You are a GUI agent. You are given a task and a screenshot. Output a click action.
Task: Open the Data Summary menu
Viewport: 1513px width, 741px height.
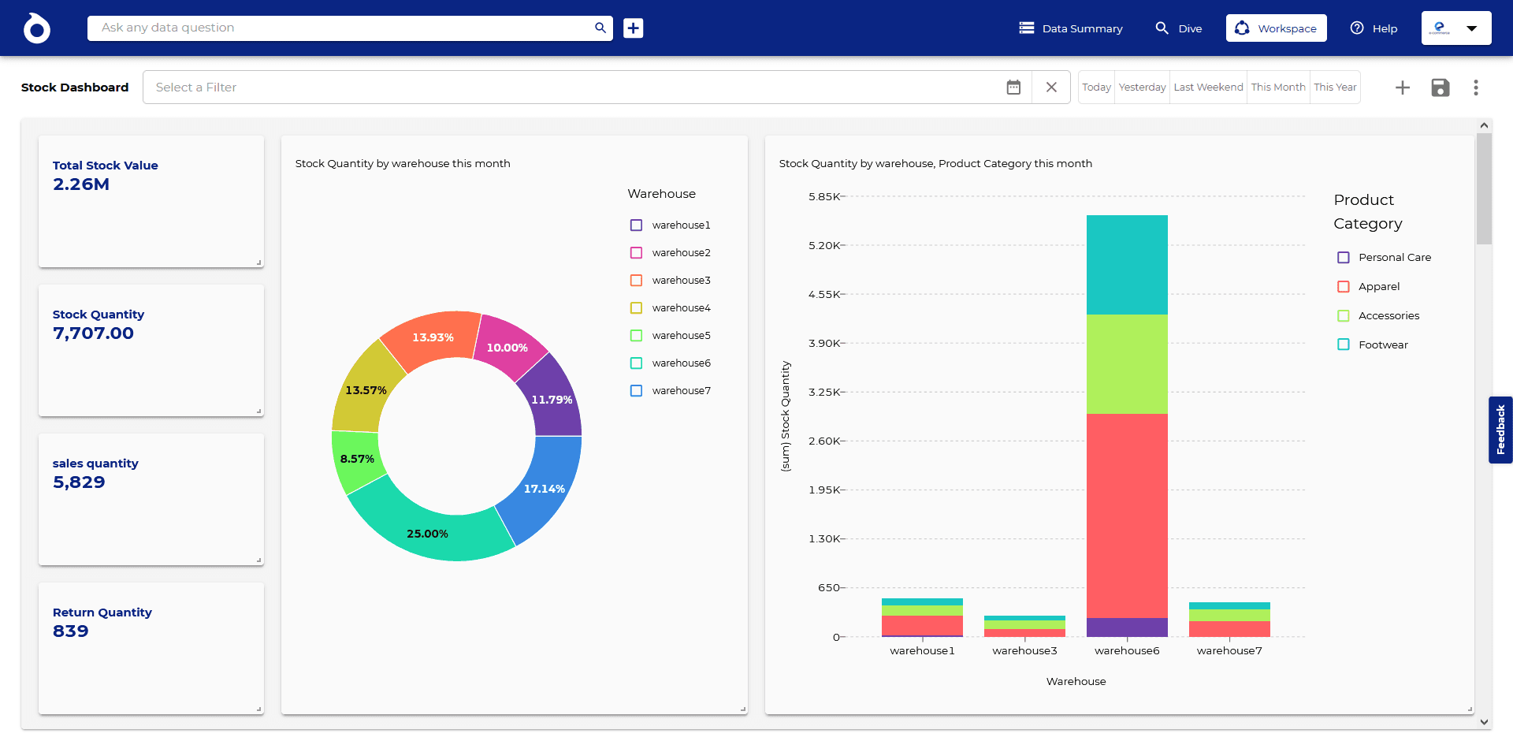(1071, 28)
